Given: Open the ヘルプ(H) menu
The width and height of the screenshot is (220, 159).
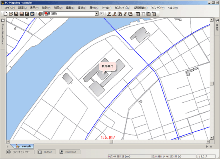Looking at the screenshot, I should [172, 8].
